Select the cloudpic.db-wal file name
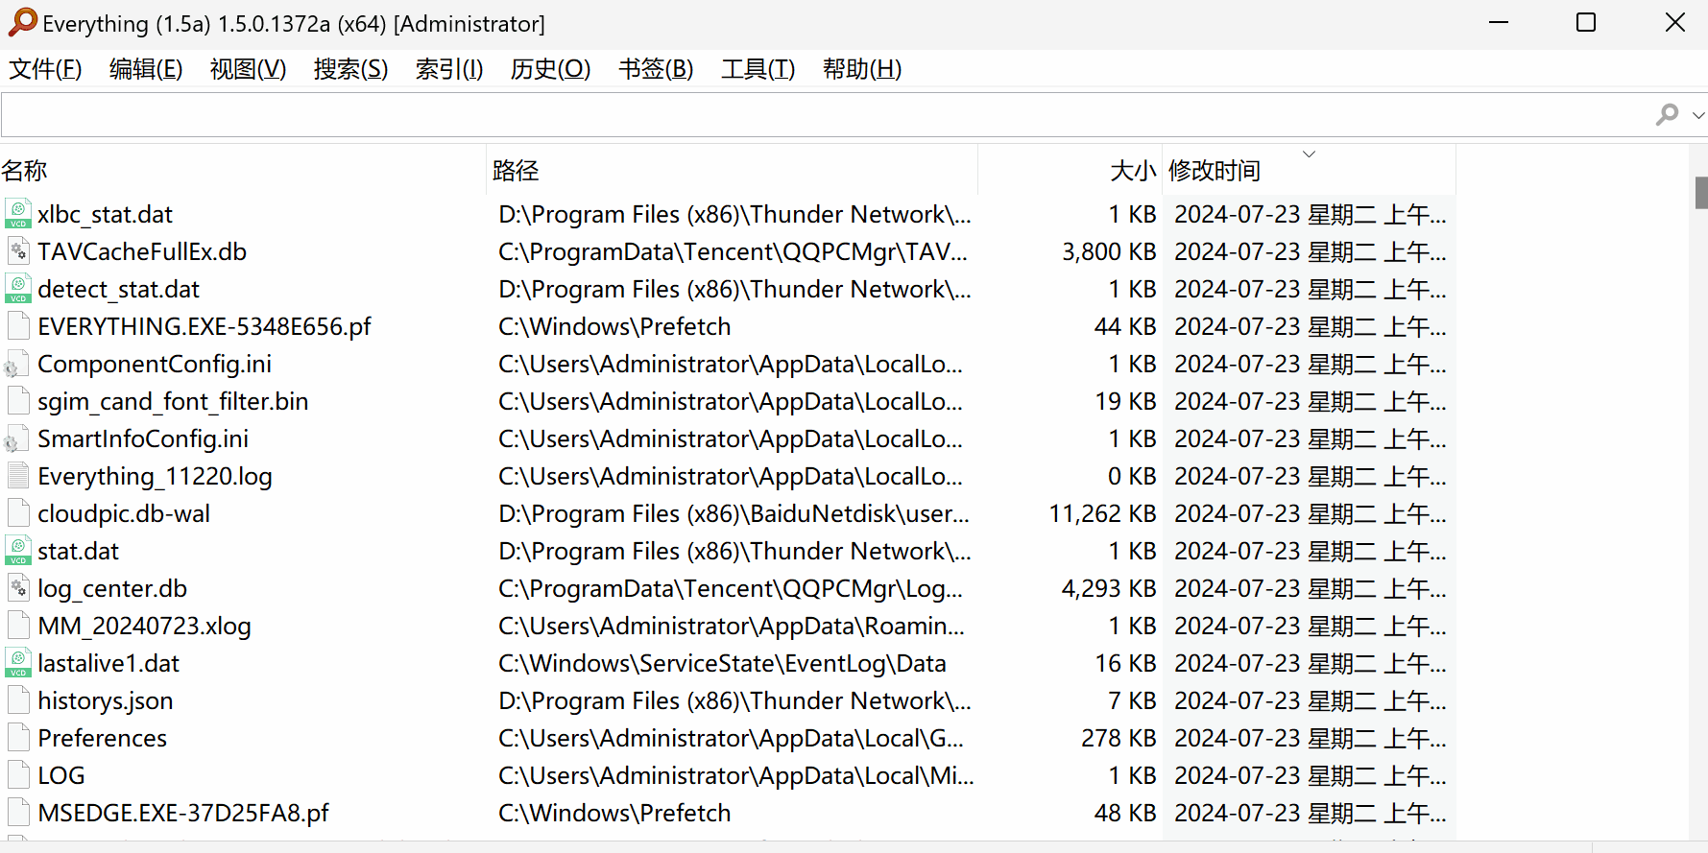Viewport: 1708px width, 853px height. point(124,514)
